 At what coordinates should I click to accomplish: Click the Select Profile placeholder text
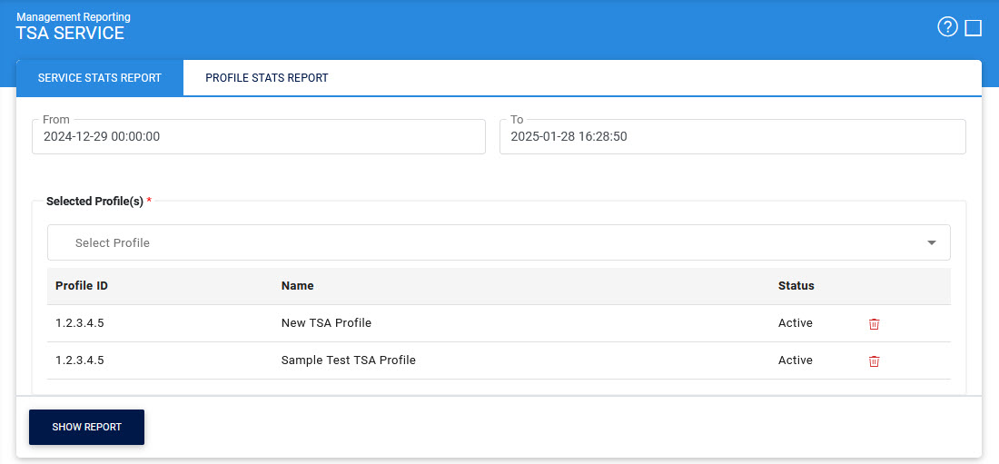113,243
